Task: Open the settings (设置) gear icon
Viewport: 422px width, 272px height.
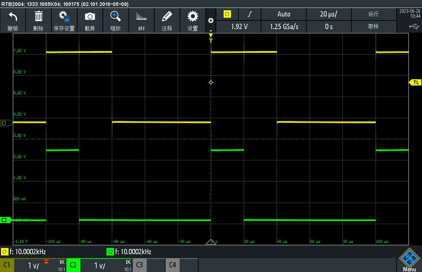Action: (x=193, y=16)
